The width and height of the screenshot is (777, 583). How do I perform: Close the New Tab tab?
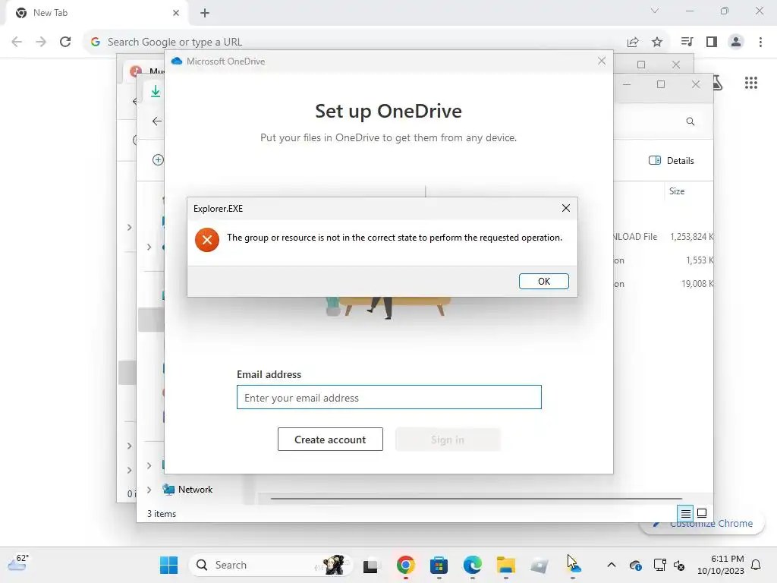tap(176, 13)
